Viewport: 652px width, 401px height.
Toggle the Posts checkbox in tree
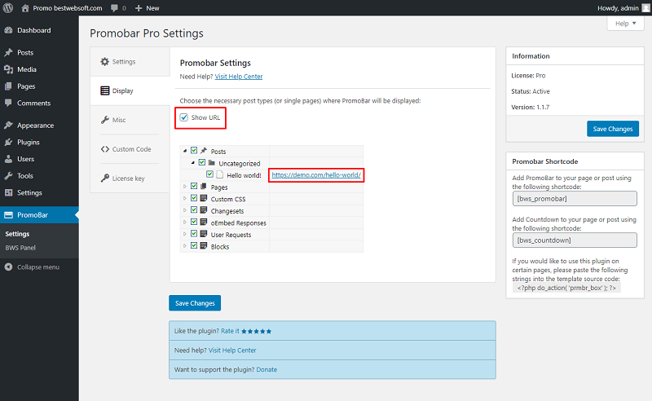194,151
